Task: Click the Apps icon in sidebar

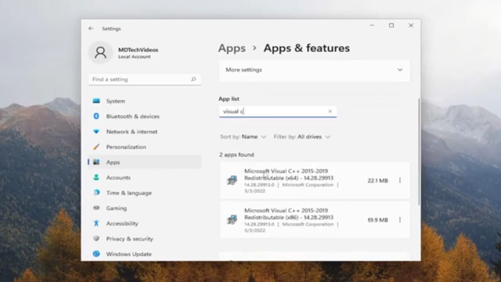Action: point(96,162)
